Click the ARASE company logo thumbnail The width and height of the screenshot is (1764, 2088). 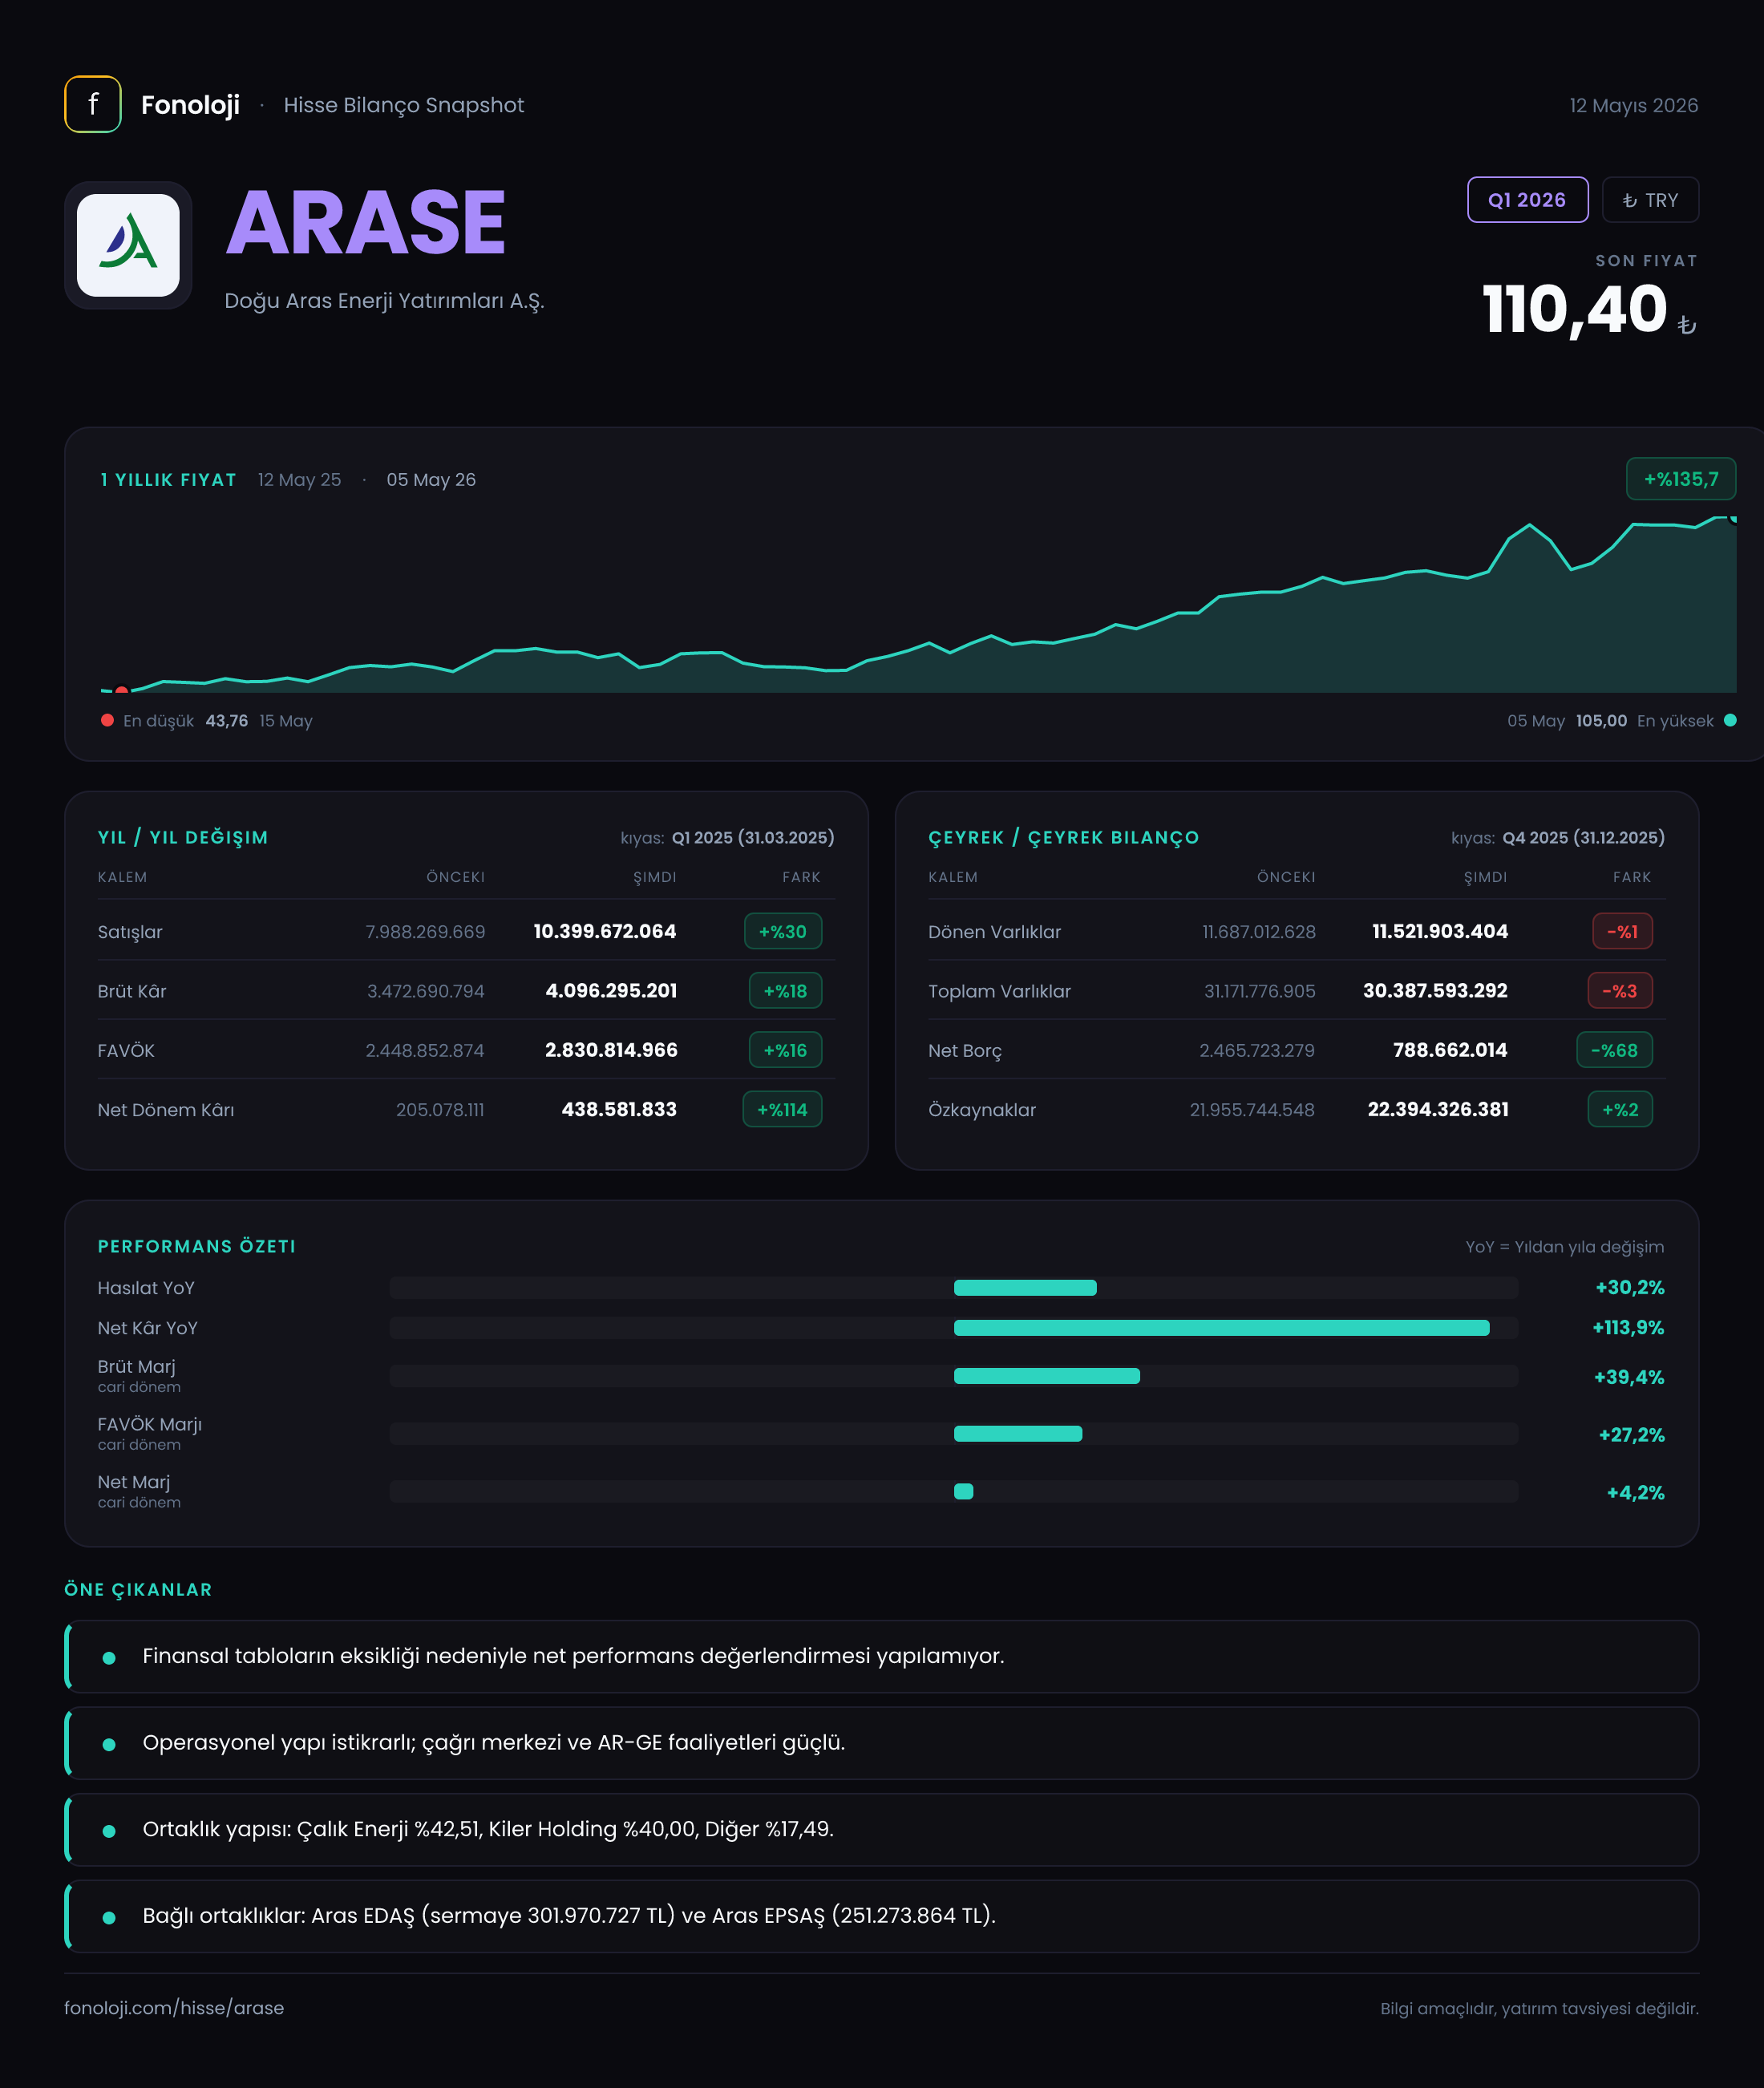pos(128,245)
